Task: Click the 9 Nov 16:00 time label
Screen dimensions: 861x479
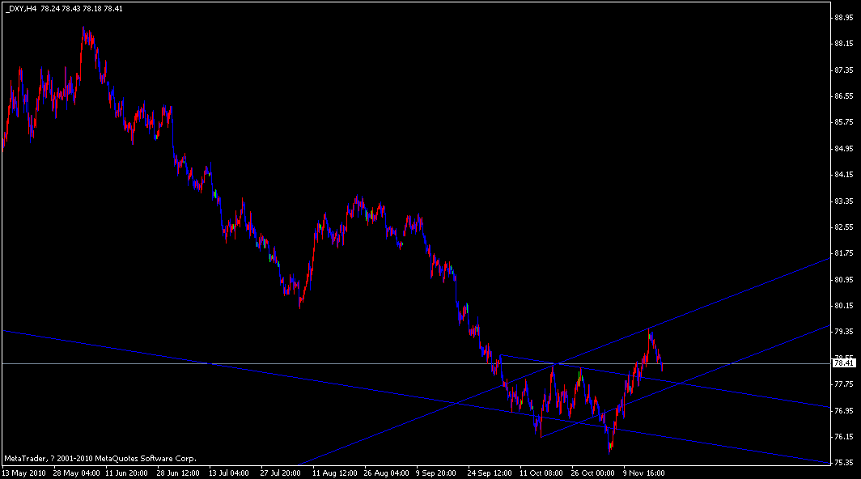Action: point(643,473)
